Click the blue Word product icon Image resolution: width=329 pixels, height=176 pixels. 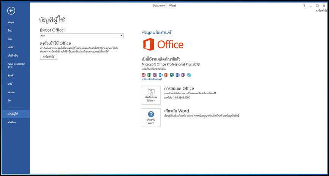point(177,75)
